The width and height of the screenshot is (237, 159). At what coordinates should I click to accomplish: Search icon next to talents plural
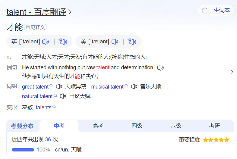click(54, 107)
